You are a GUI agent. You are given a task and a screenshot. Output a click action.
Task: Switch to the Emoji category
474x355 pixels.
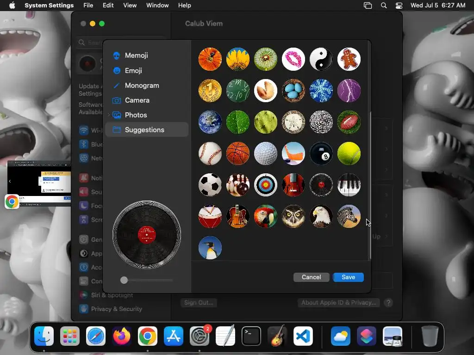[x=147, y=71]
